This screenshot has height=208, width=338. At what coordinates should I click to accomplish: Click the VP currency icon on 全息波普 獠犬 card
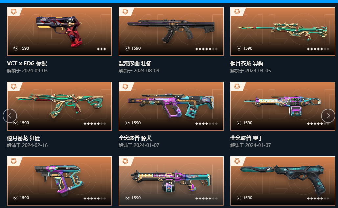point(127,123)
